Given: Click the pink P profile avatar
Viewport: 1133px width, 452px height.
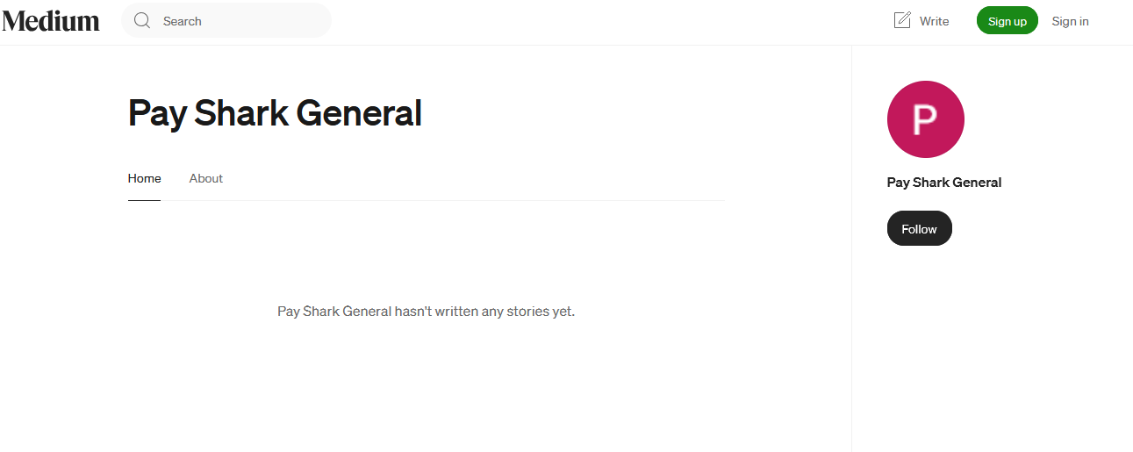Looking at the screenshot, I should 926,119.
